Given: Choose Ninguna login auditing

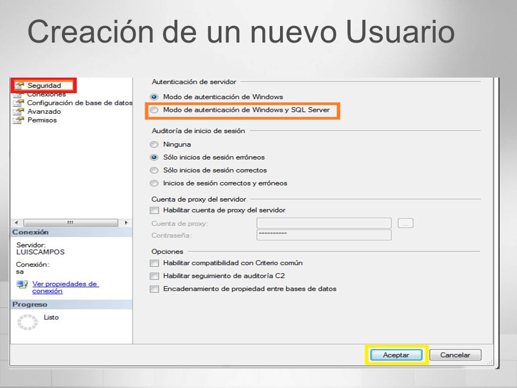Looking at the screenshot, I should [x=154, y=144].
